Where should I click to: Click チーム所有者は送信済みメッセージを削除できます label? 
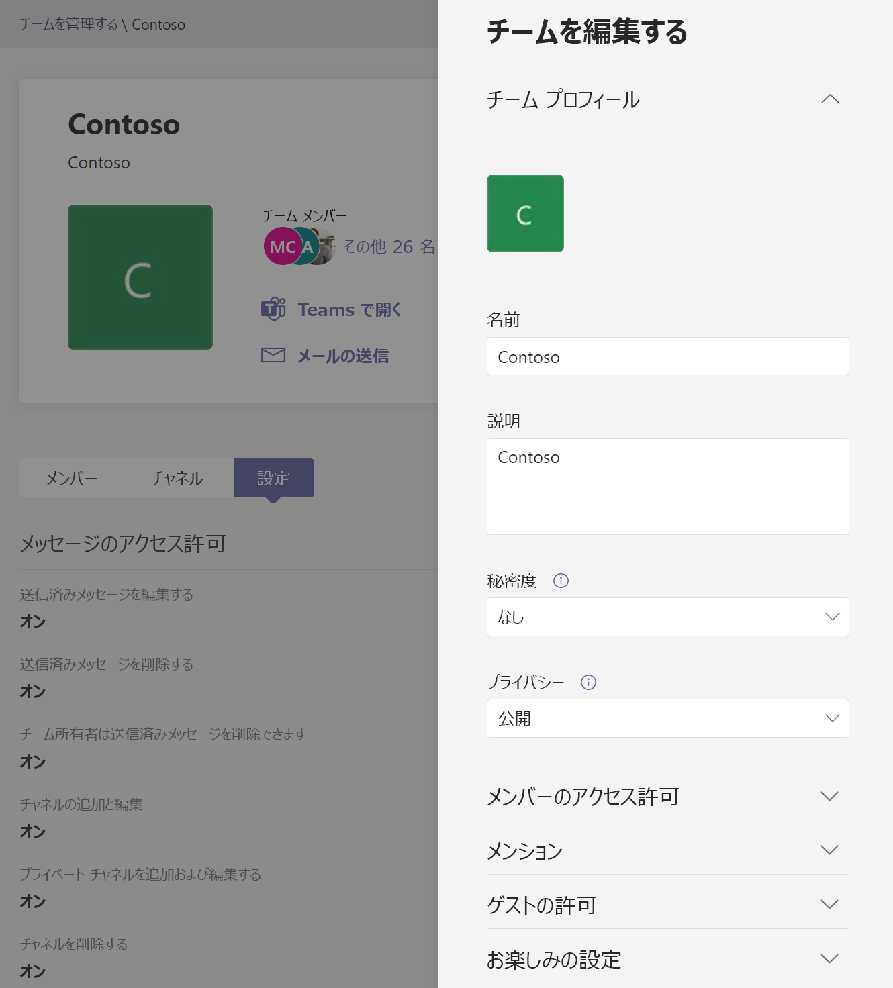[x=163, y=734]
